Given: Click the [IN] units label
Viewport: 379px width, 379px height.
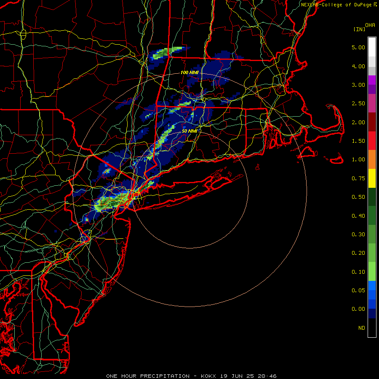Looking at the screenshot, I should click(359, 29).
